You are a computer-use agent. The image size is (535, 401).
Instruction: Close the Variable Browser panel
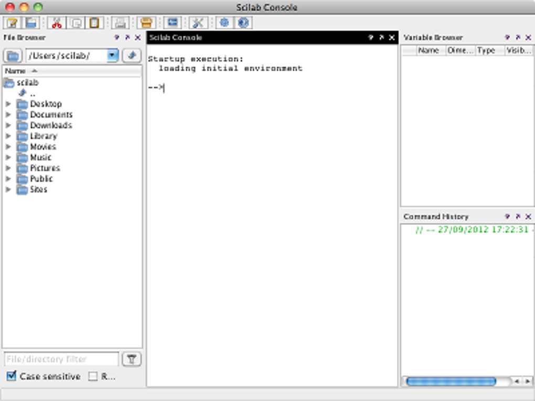[528, 38]
